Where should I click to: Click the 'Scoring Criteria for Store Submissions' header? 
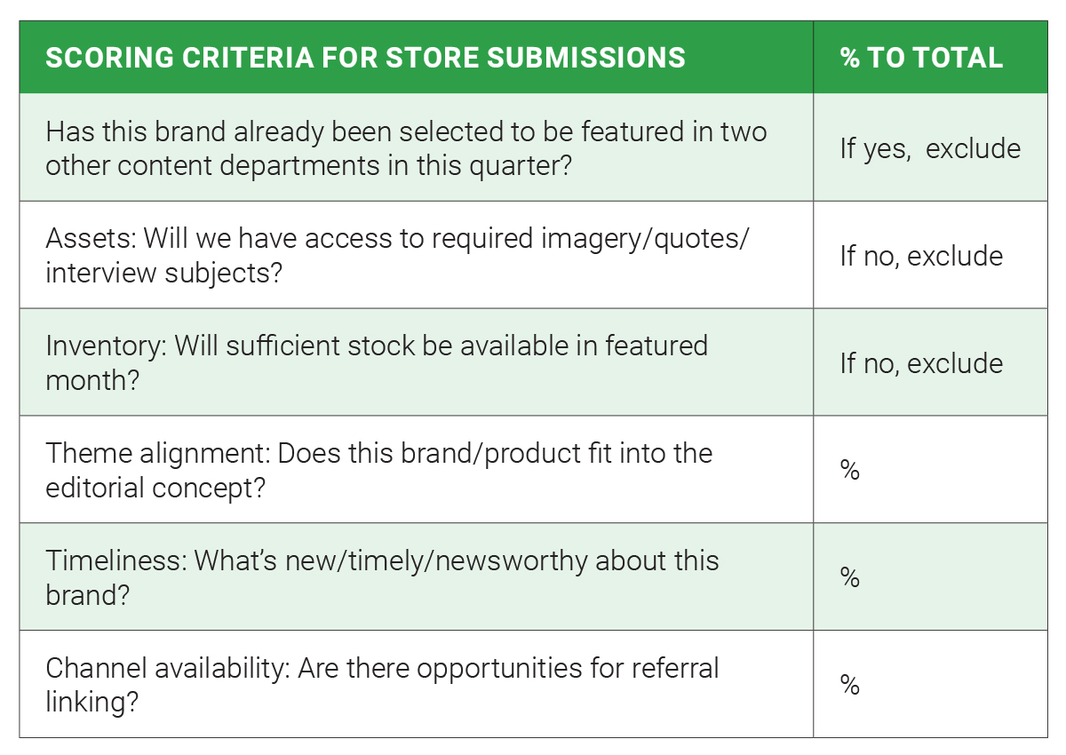(x=365, y=58)
